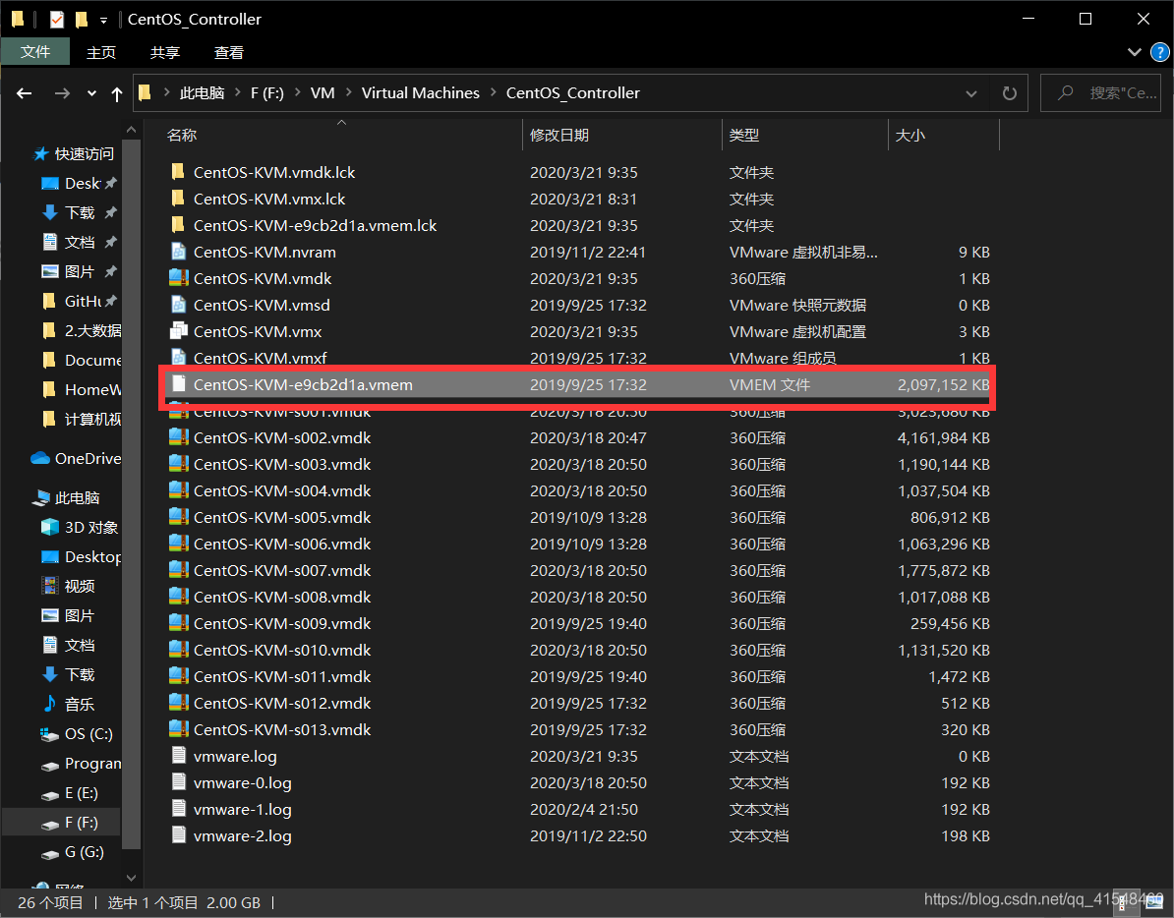Click the 2,097,152 KB size cell

pyautogui.click(x=943, y=384)
